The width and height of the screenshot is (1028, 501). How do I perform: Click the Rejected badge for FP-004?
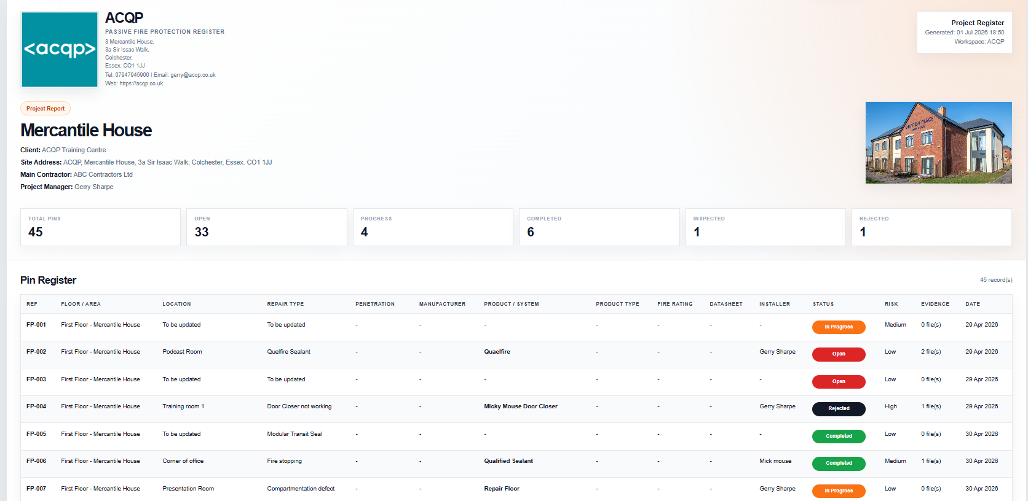point(839,409)
